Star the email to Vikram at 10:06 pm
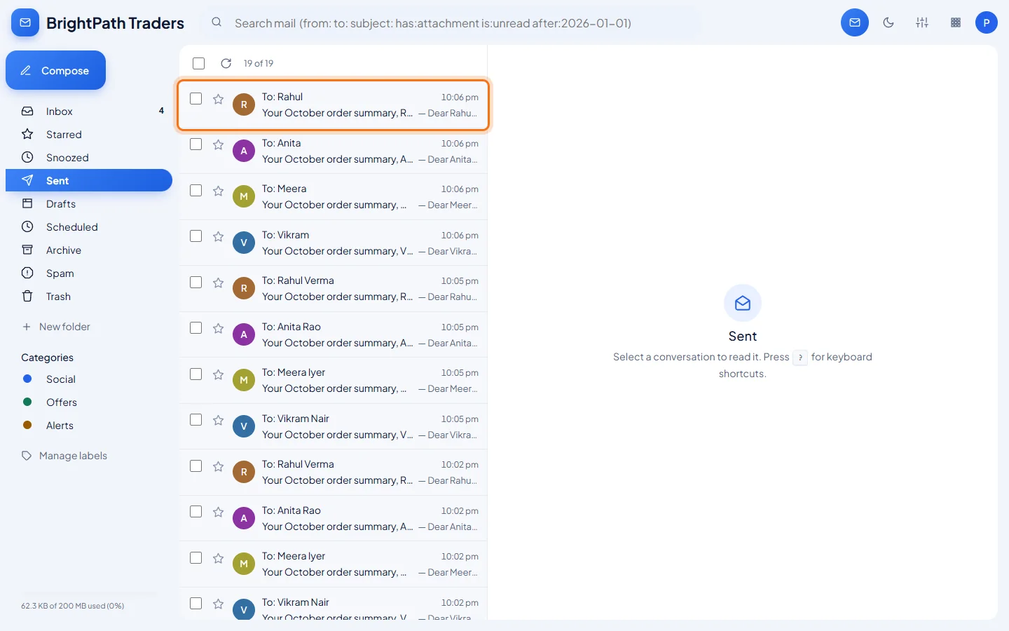Viewport: 1009px width, 631px height. click(219, 236)
